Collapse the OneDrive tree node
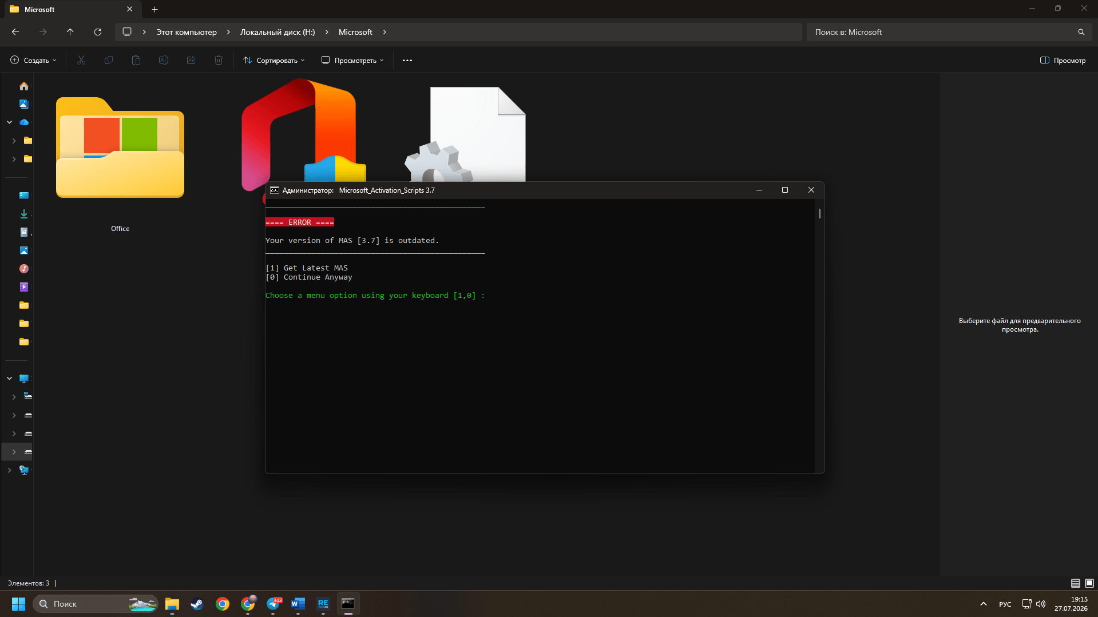Viewport: 1098px width, 617px height. click(10, 122)
